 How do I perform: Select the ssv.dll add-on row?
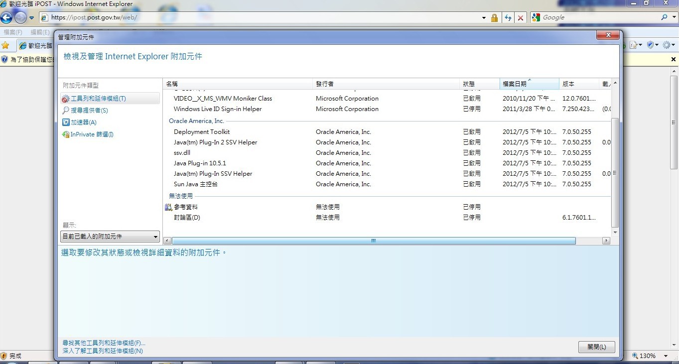pos(387,153)
